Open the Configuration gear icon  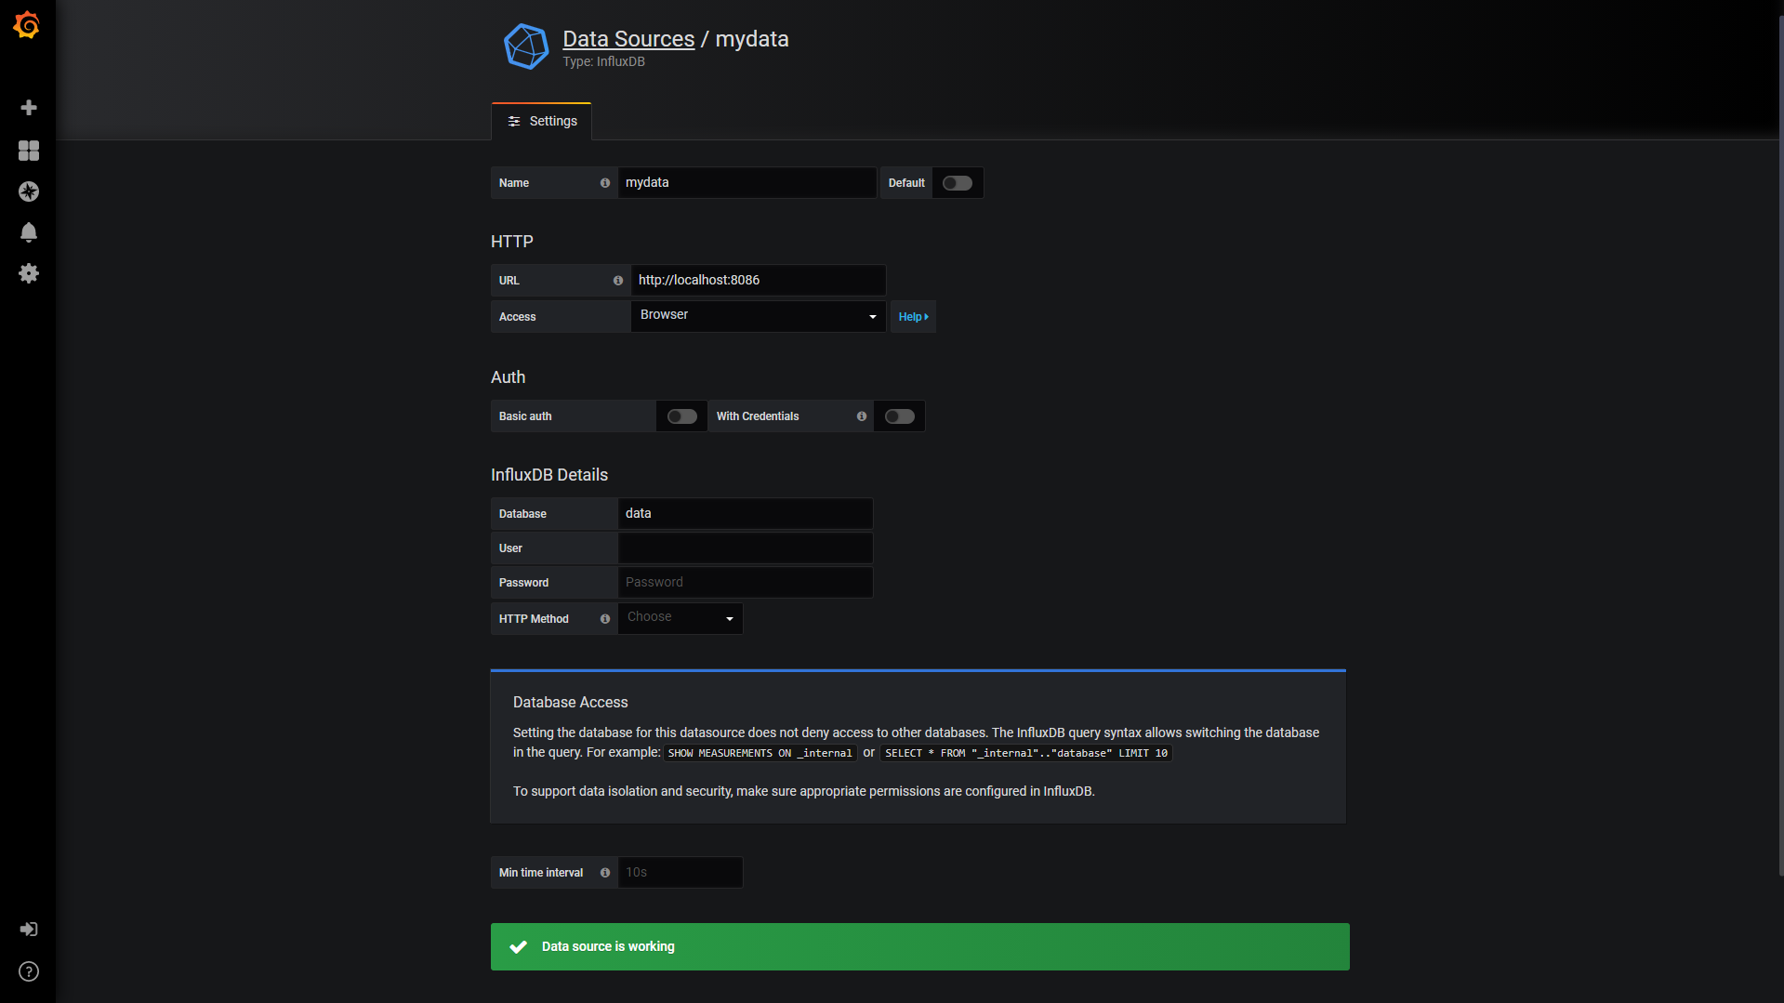tap(29, 273)
